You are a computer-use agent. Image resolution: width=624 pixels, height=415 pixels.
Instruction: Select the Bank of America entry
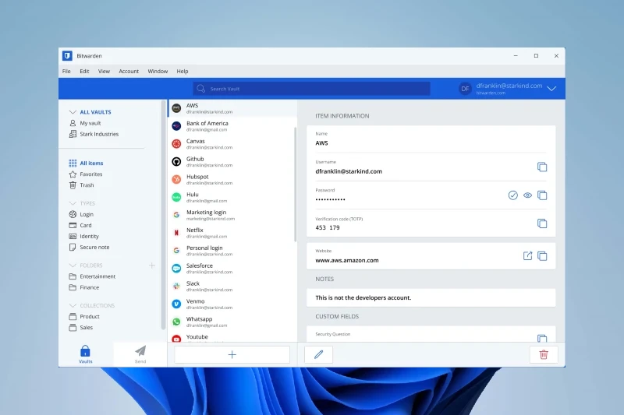pos(231,126)
